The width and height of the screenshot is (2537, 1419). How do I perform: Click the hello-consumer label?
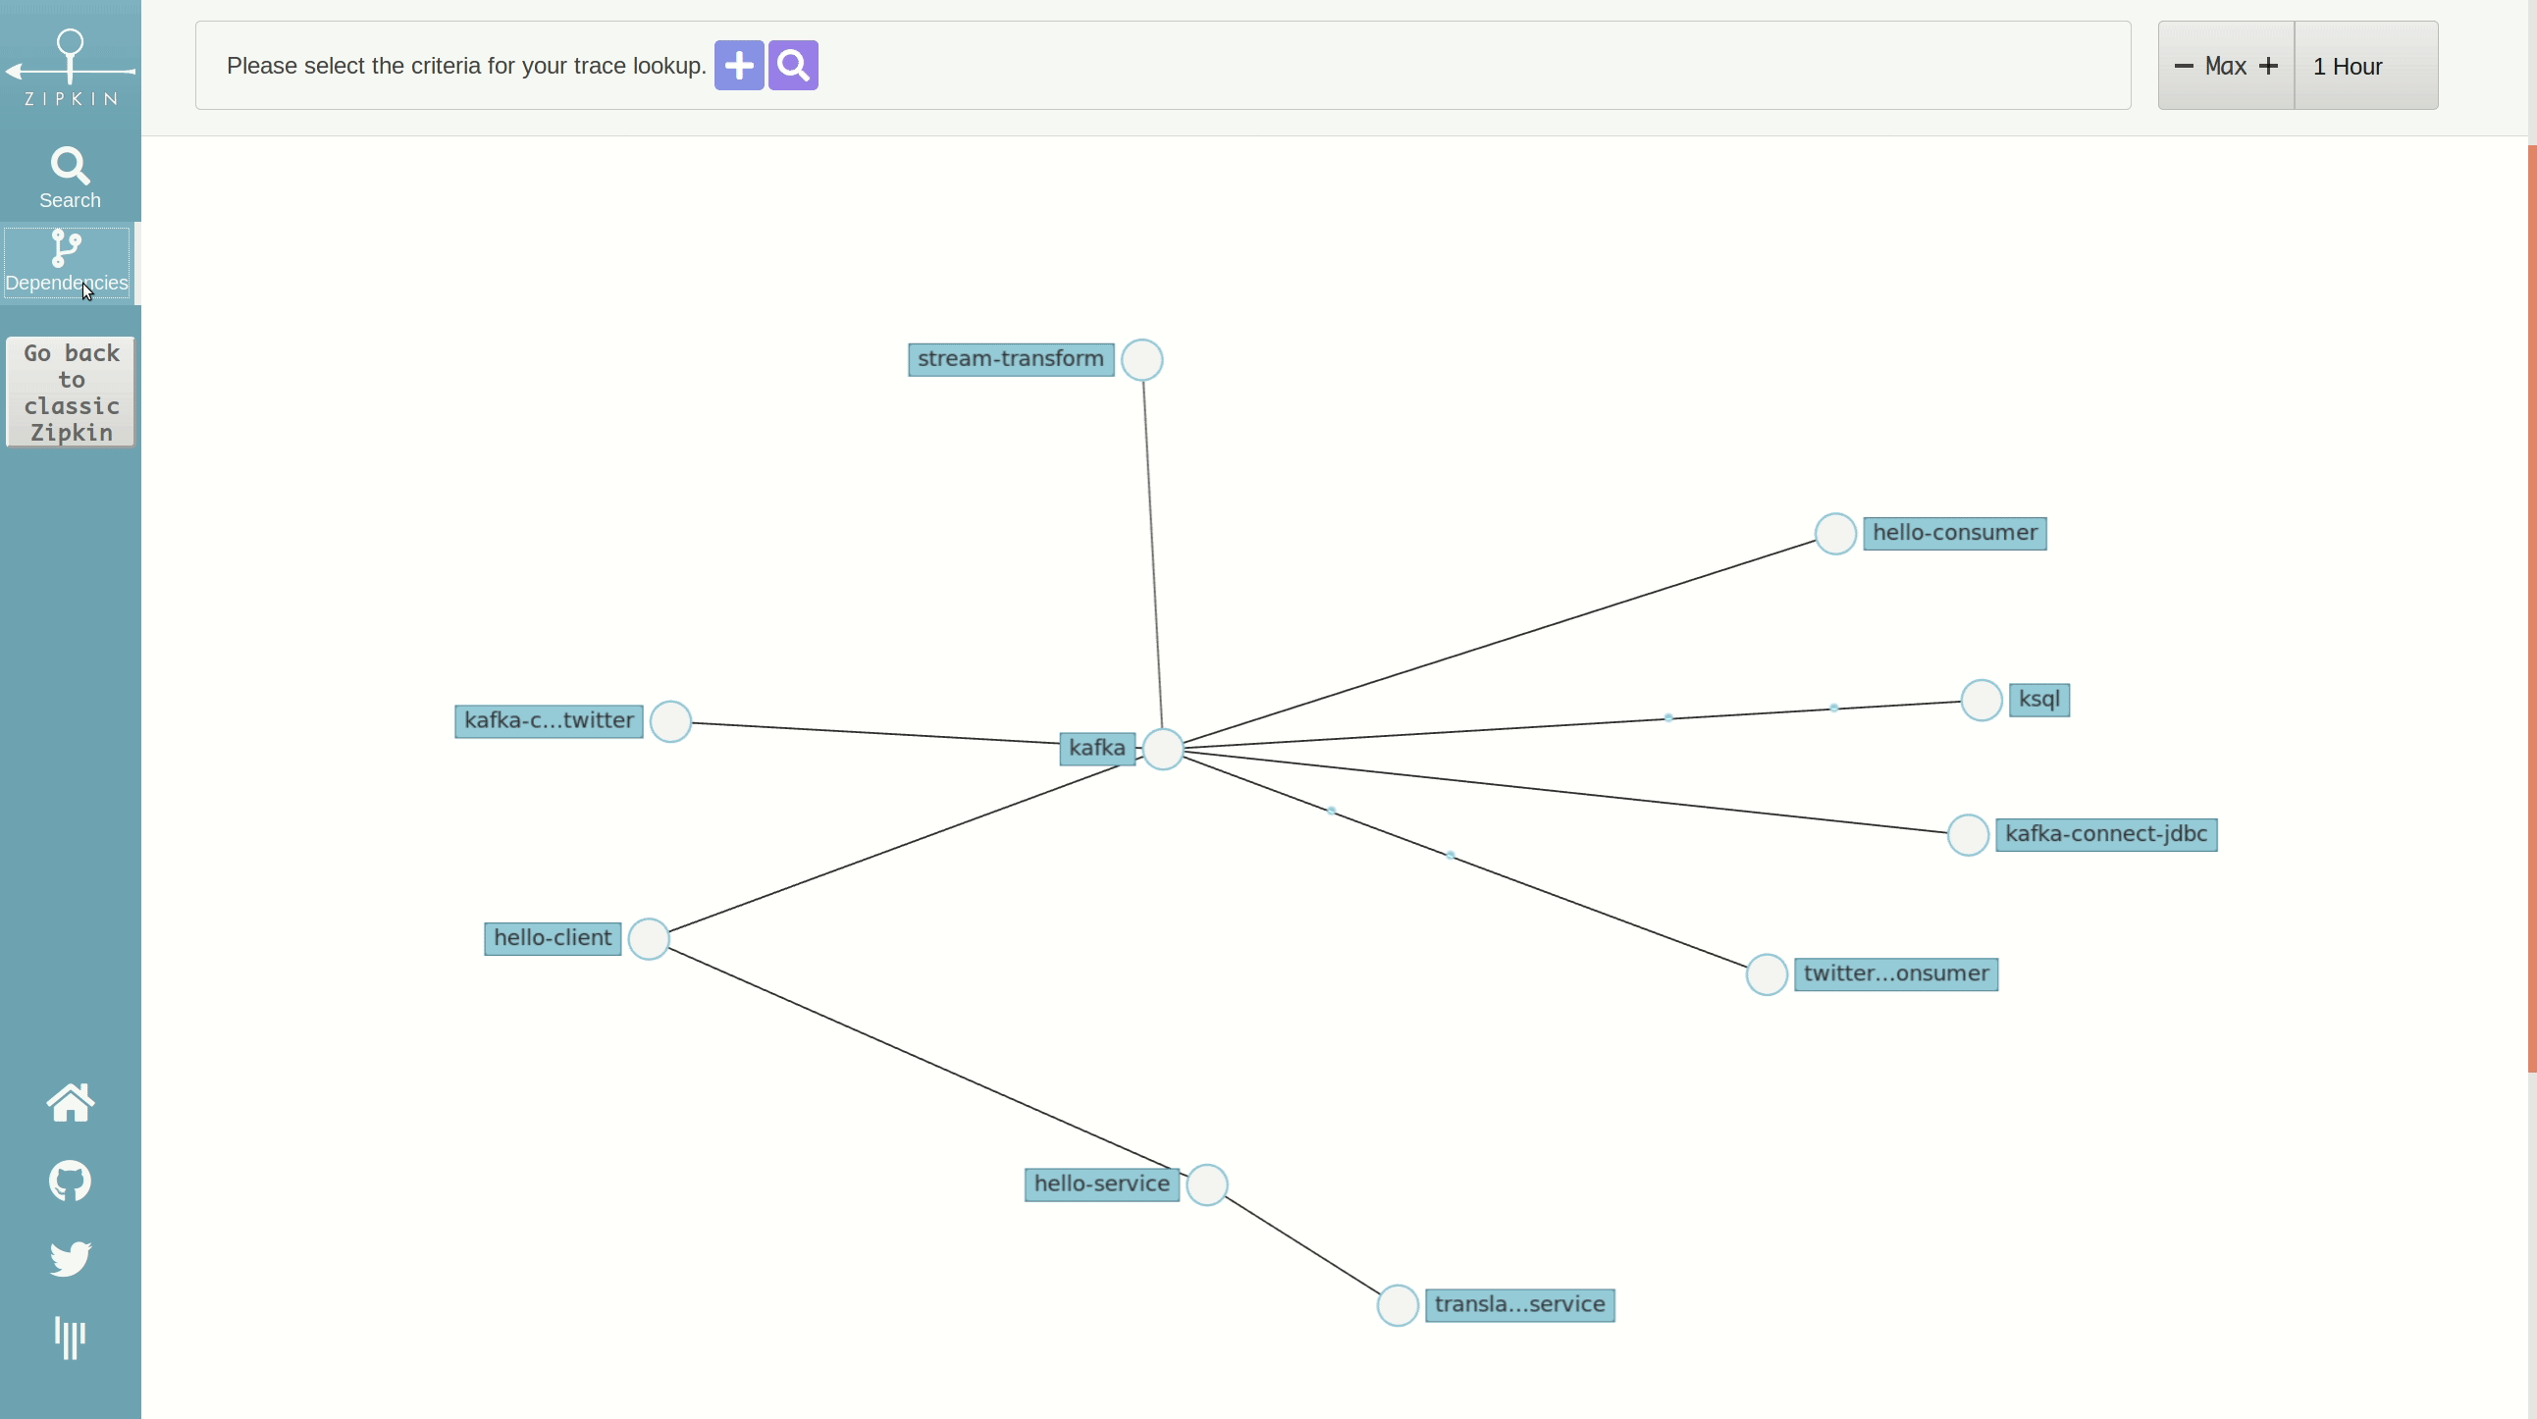coord(1955,534)
